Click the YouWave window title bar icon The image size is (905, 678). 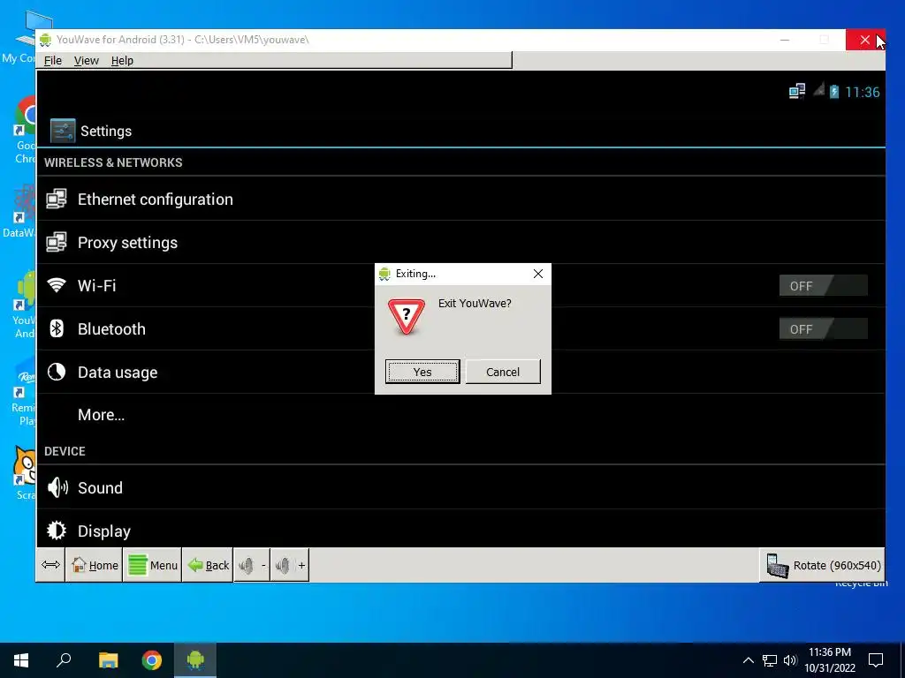tap(46, 40)
